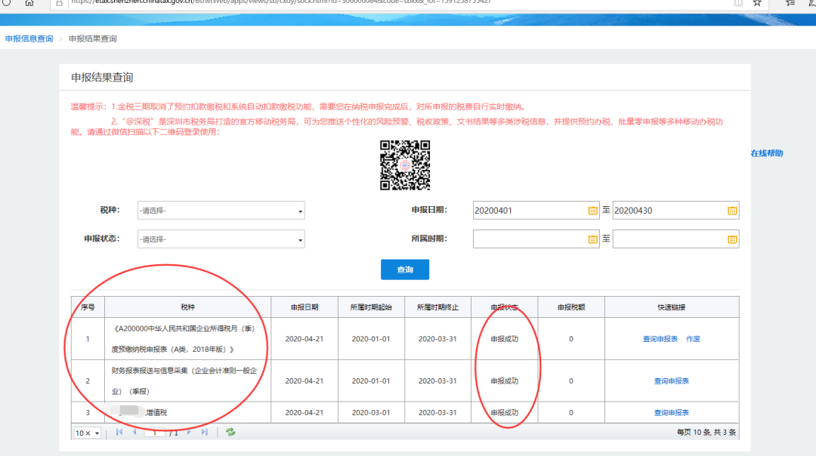
Task: Click the 税种 column header
Action: pyautogui.click(x=188, y=307)
